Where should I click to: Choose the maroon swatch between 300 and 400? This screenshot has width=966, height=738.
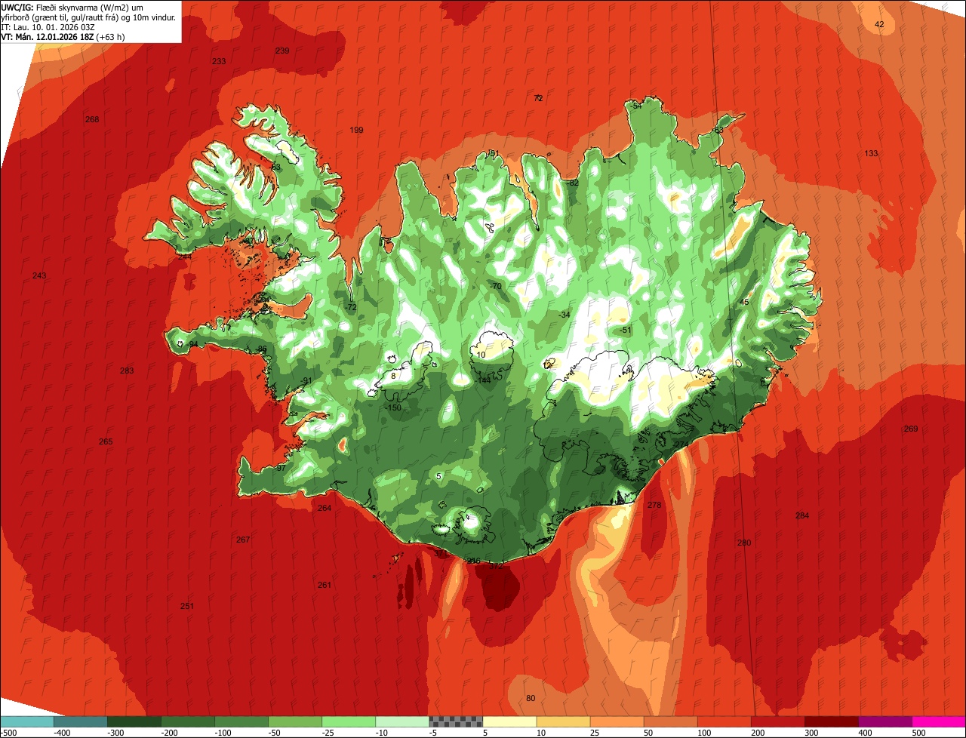click(831, 721)
